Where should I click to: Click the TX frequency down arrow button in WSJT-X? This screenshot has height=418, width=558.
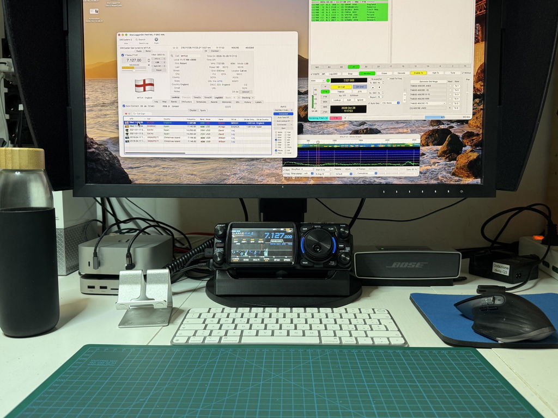click(x=379, y=87)
